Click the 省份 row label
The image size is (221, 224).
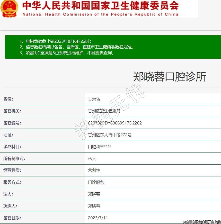point(8,99)
